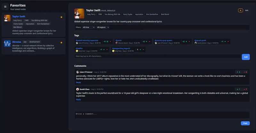Image resolution: width=256 pixels, height=133 pixels.
Task: Open Taylor Swift's sidebar avatar thumbnail
Action: click(x=7, y=18)
